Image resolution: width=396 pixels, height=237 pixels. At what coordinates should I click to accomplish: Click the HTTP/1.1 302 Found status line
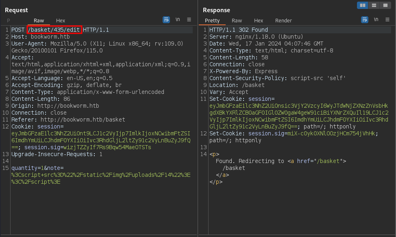(239, 30)
